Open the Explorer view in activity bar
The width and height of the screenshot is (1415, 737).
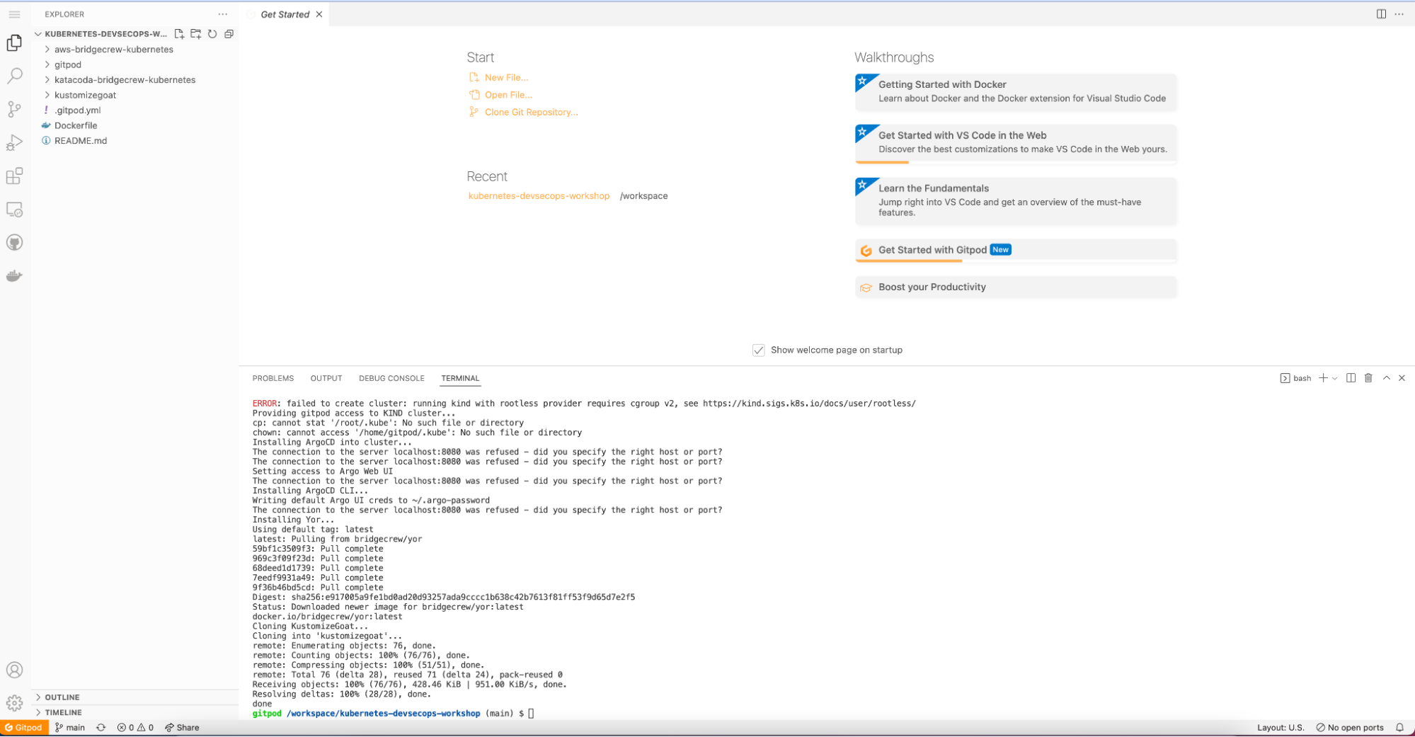14,43
